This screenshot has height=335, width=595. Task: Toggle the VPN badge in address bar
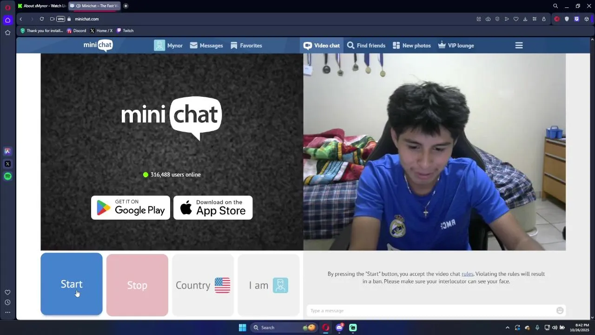pos(60,19)
